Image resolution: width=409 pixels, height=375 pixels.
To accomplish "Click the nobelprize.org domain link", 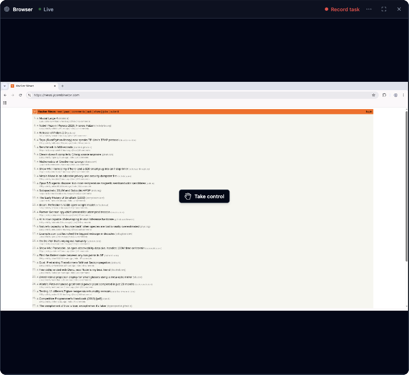I will coord(103,126).
